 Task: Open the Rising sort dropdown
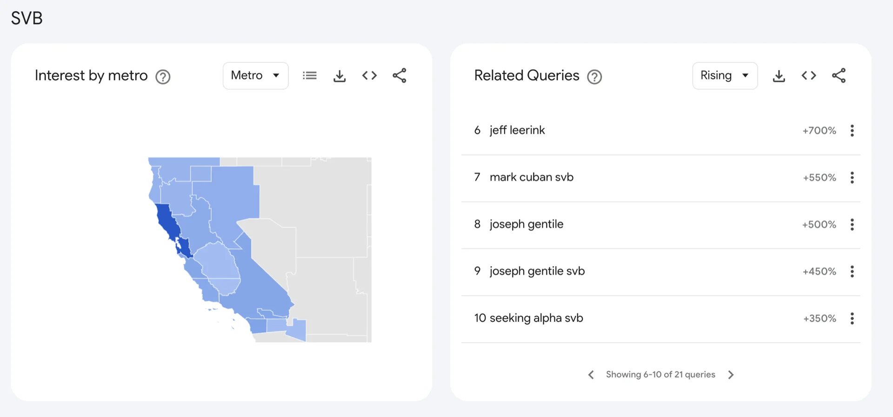[725, 76]
